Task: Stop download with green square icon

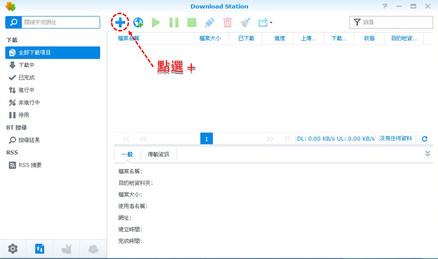Action: click(x=192, y=23)
